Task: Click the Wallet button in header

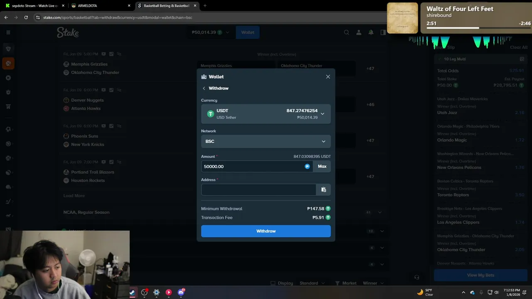Action: (248, 32)
